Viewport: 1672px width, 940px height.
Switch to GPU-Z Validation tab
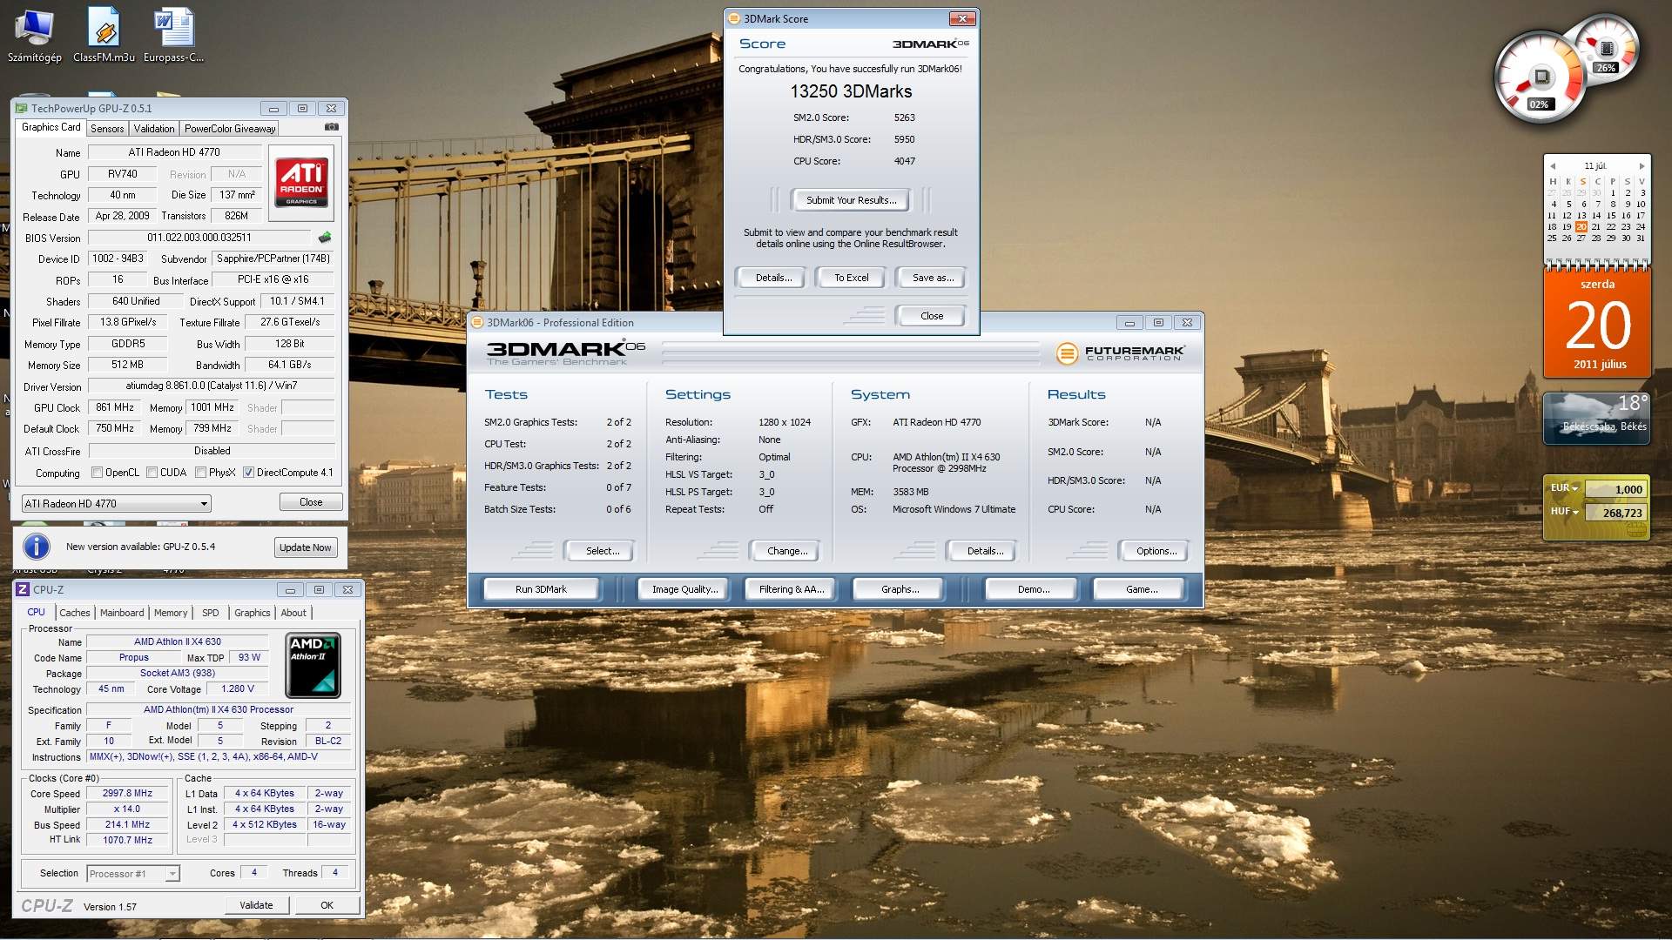coord(154,129)
